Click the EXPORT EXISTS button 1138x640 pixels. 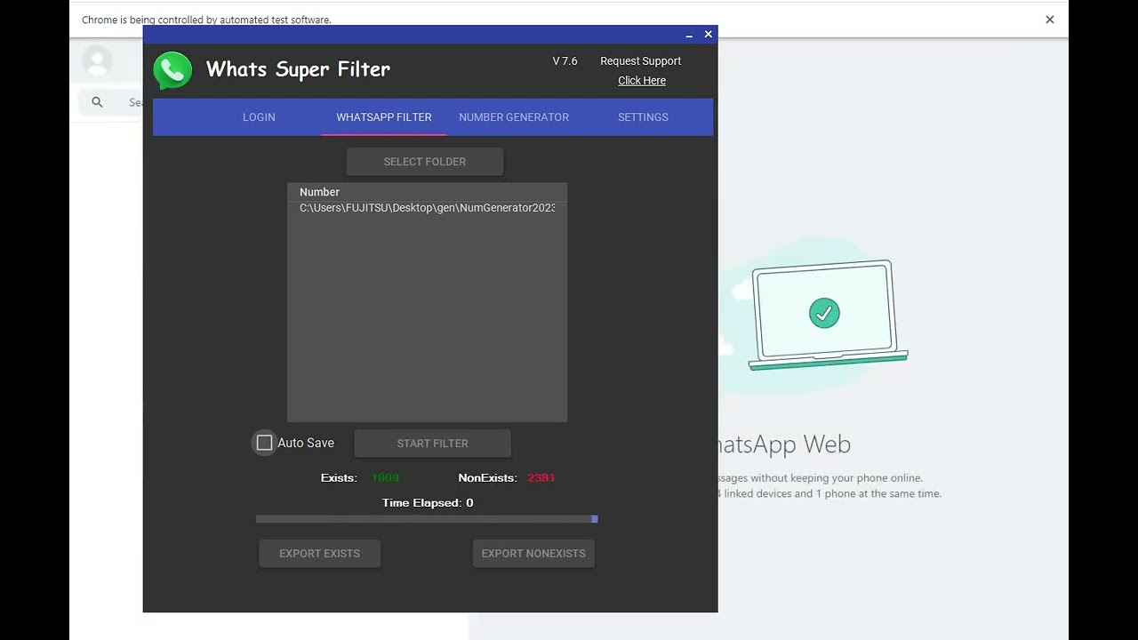tap(320, 554)
